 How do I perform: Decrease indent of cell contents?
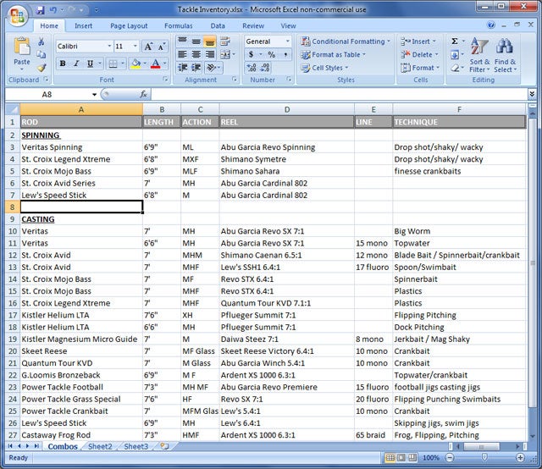183,68
